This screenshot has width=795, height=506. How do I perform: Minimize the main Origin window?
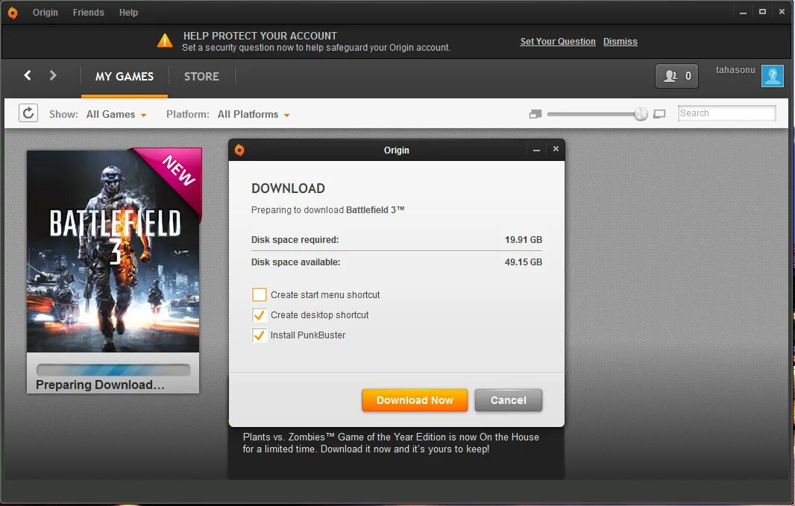coord(743,12)
